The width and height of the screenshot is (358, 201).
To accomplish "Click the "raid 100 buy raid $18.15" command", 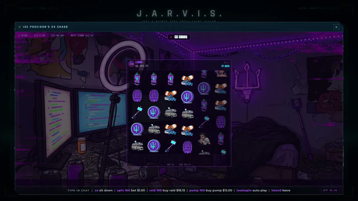I will [167, 190].
